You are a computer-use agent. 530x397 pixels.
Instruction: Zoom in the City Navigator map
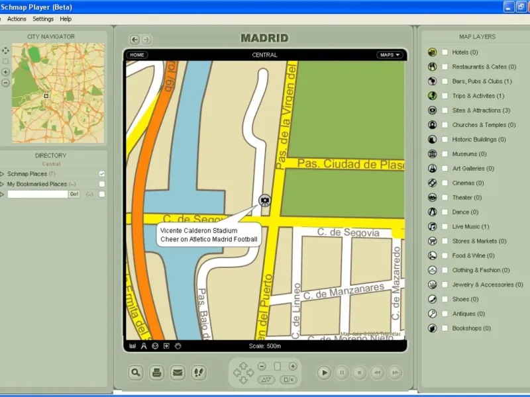pyautogui.click(x=6, y=71)
